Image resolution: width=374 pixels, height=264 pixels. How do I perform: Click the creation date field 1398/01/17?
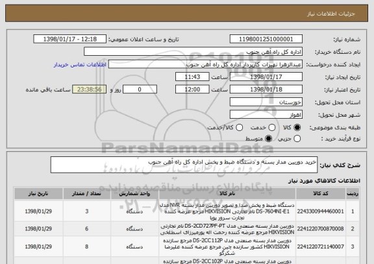coord(266,77)
